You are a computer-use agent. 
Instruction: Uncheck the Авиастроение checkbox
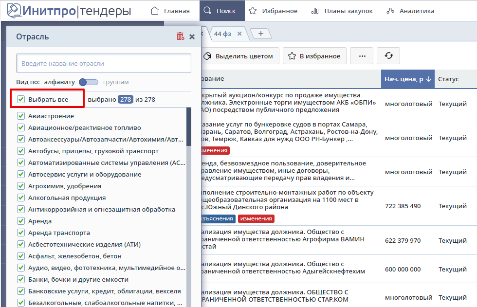pyautogui.click(x=21, y=116)
